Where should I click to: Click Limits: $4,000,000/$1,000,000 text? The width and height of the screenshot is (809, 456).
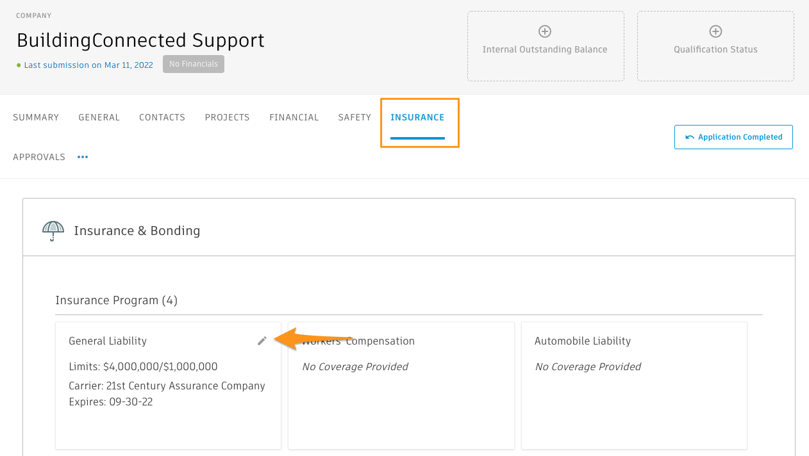pyautogui.click(x=143, y=367)
